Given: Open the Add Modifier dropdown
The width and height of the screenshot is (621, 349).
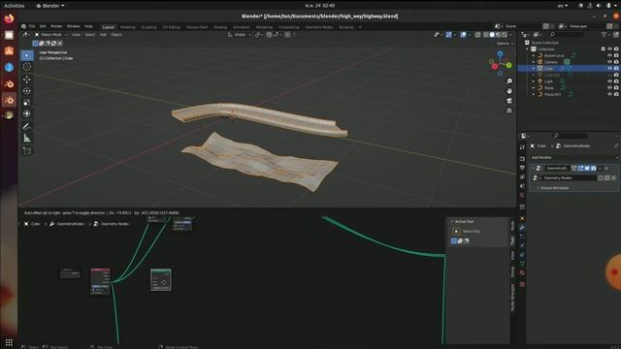Looking at the screenshot, I should [573, 157].
